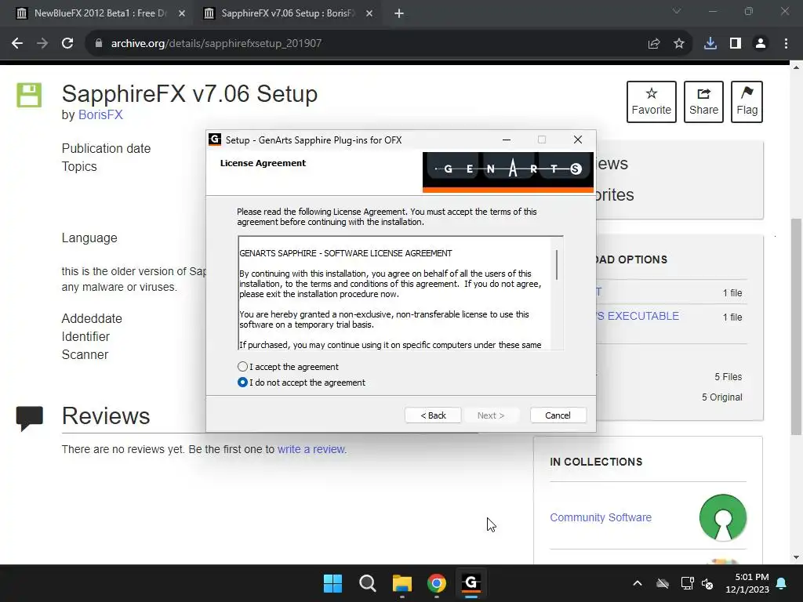
Task: Click the 'IN COLLECTIONS' heading
Action: coord(596,462)
